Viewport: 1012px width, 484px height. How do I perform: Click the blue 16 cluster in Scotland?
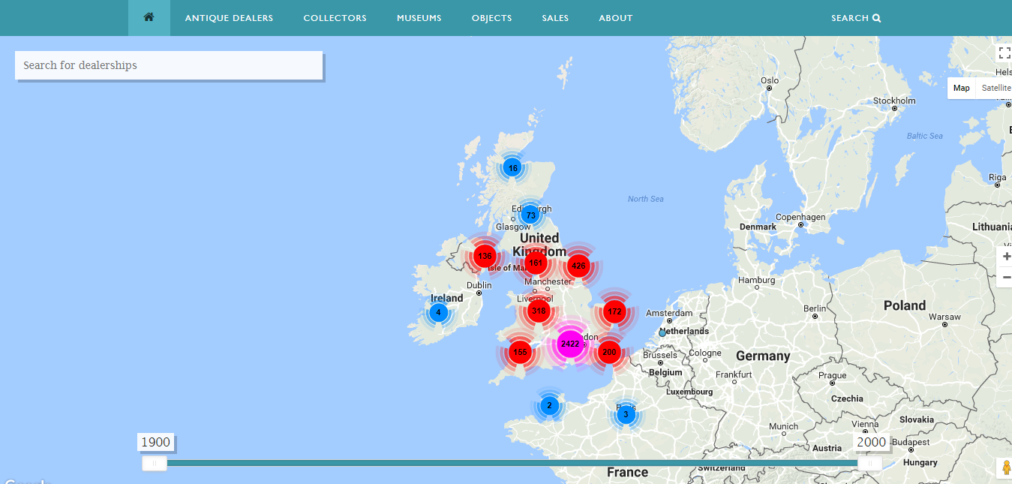pos(512,168)
